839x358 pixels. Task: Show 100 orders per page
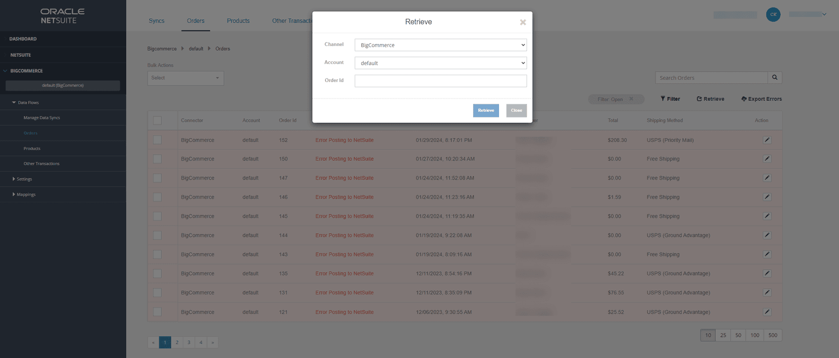pos(755,335)
